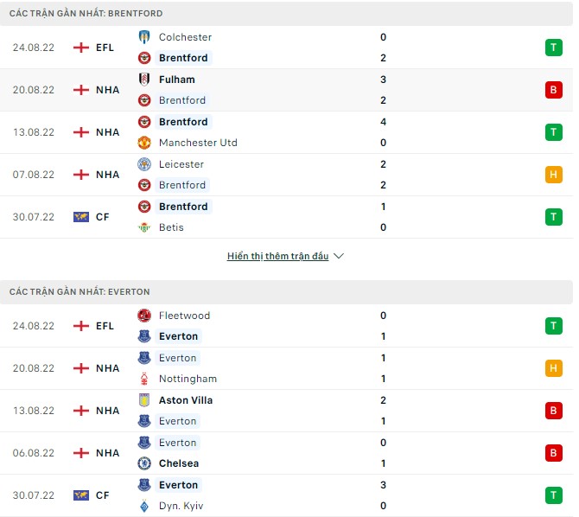Image resolution: width=579 pixels, height=517 pixels.
Task: Click the Colchester club crest icon
Action: [x=144, y=37]
